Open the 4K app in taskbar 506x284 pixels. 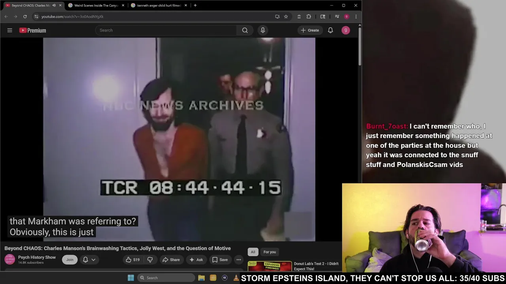coord(225,278)
